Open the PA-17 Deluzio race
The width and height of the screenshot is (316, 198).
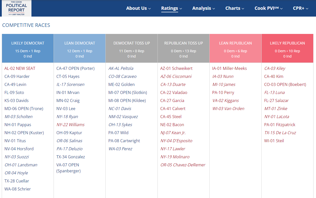coord(69,149)
